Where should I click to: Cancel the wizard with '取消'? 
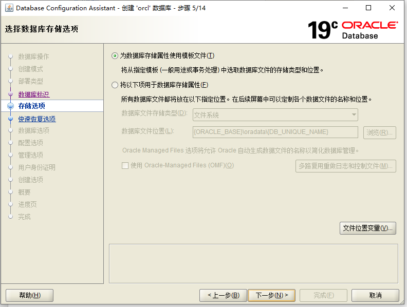coord(375,295)
